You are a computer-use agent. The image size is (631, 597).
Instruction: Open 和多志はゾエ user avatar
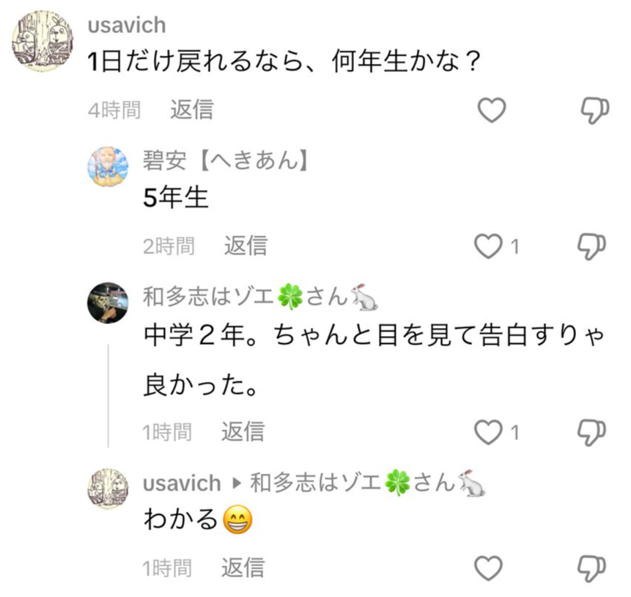pos(108,303)
